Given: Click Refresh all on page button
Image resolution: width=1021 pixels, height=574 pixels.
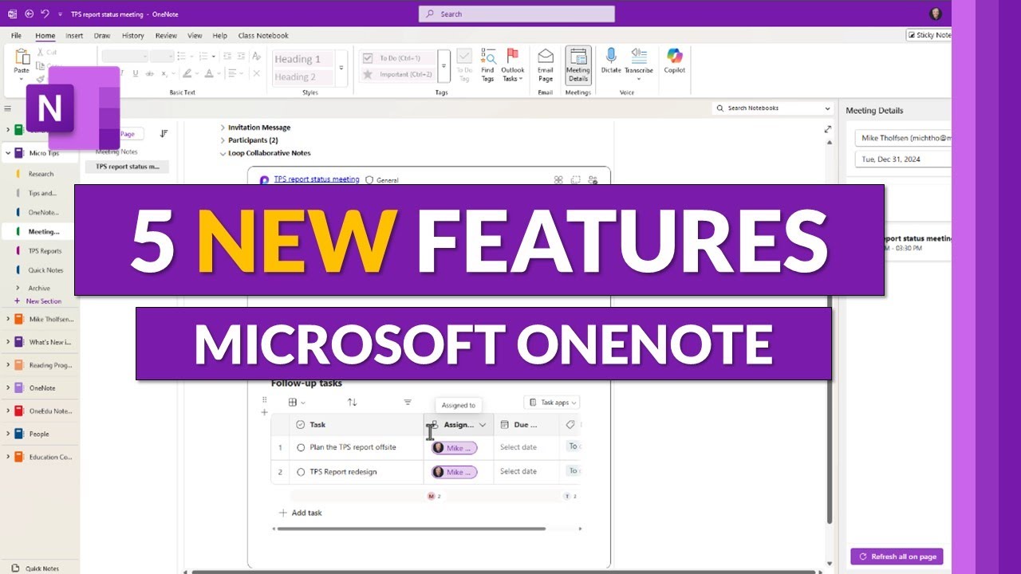Looking at the screenshot, I should point(897,556).
